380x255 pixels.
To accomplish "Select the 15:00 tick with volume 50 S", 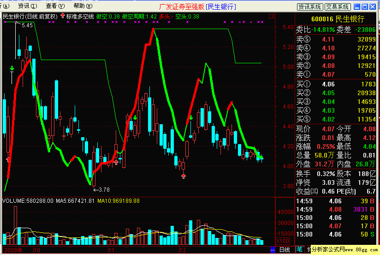I will pos(335,234).
